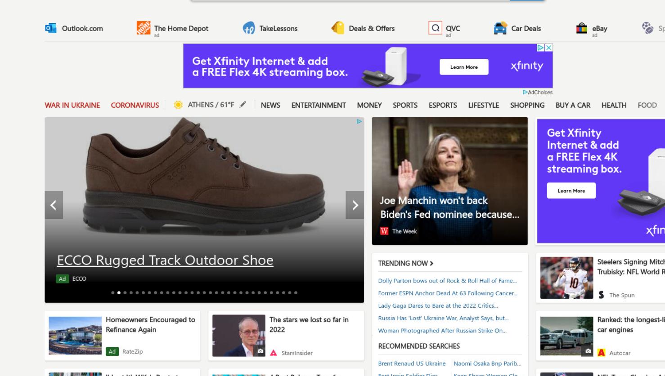
Task: Go to the Lifestyle section
Action: point(484,105)
